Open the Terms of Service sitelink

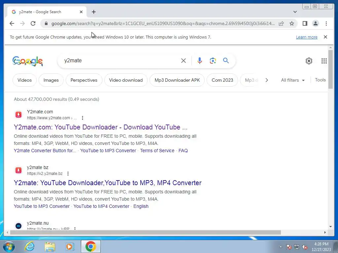click(x=157, y=151)
